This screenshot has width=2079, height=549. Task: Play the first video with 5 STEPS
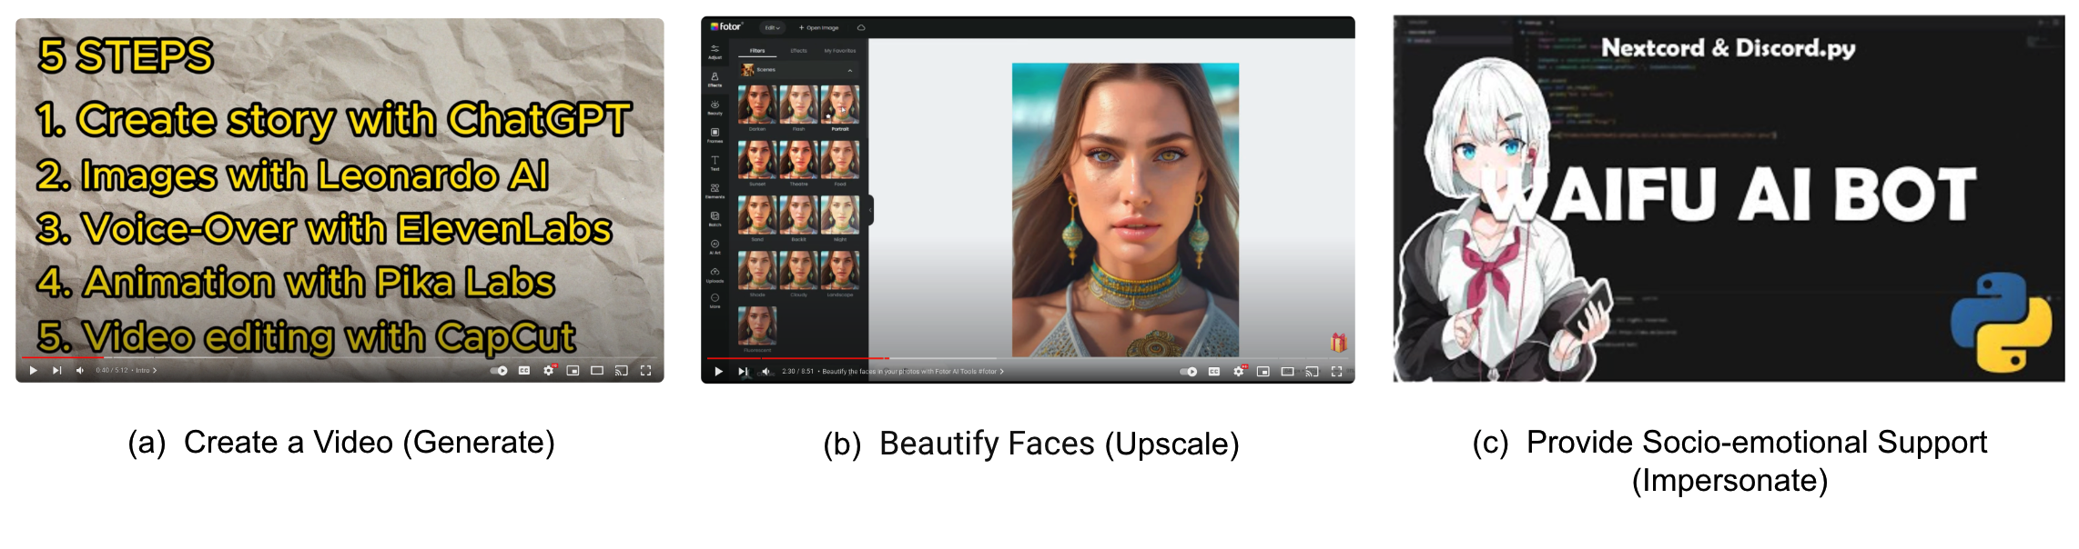[x=34, y=371]
